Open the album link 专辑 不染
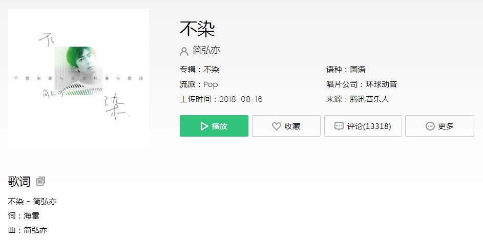 click(211, 70)
